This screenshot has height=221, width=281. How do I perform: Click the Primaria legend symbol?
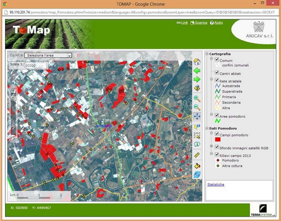(217, 96)
